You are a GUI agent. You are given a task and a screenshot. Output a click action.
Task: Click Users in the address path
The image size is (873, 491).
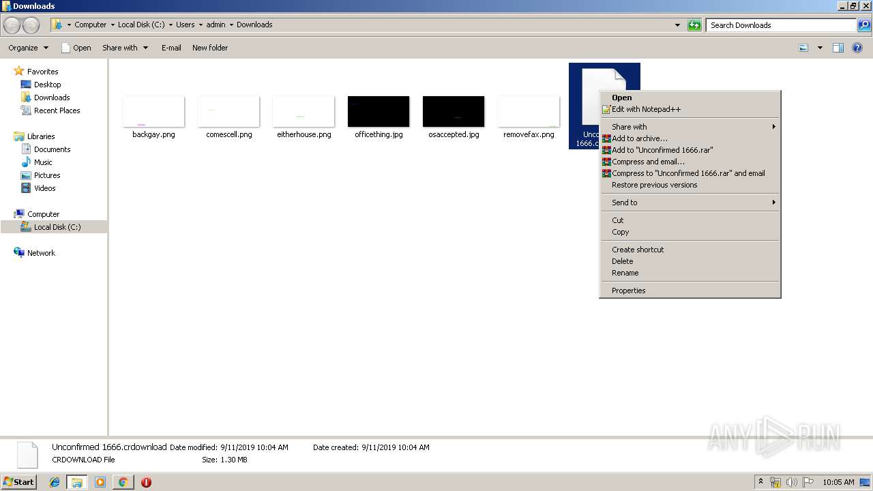point(186,25)
